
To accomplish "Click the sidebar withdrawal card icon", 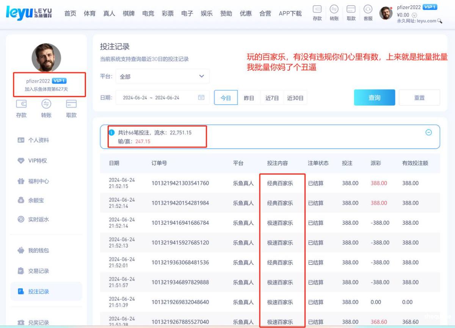I will point(71,104).
